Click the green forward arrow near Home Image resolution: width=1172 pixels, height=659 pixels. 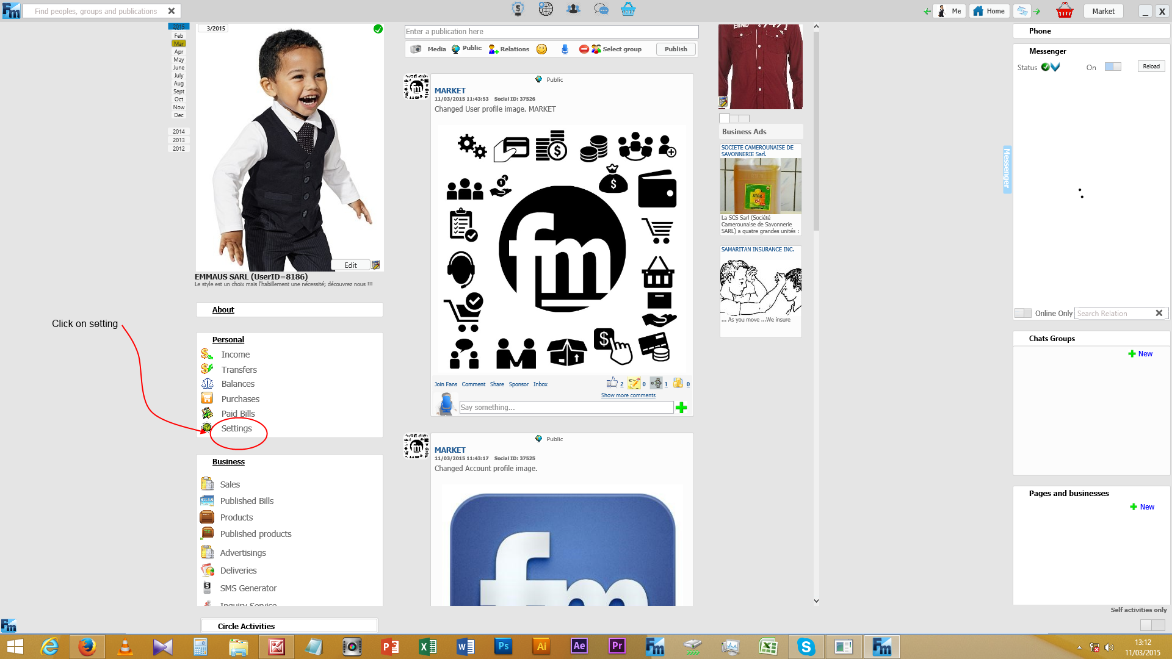point(1036,12)
